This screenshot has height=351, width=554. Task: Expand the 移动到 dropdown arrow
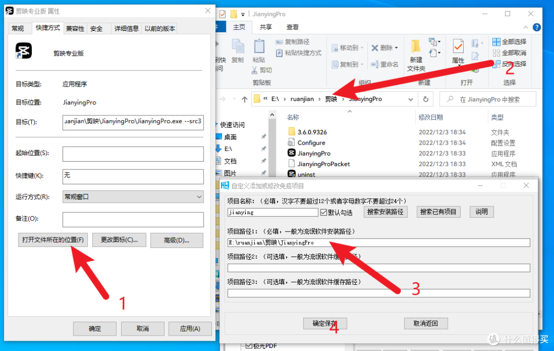coord(362,48)
